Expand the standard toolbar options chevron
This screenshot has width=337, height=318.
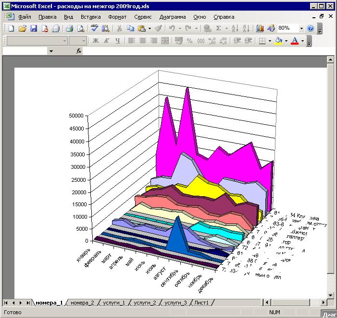tap(320, 28)
